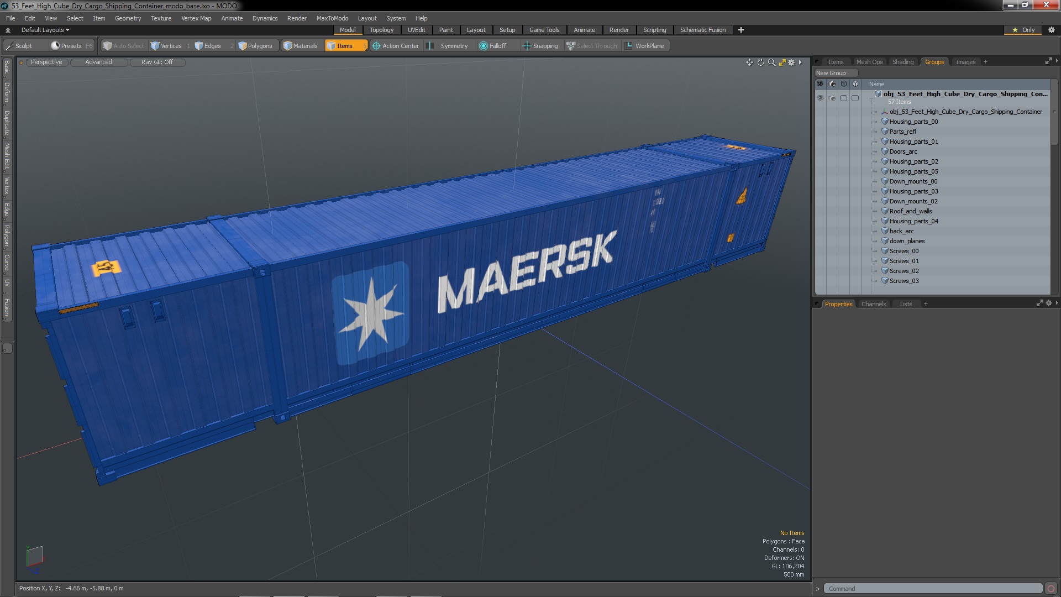Open WorkPlane options

point(645,46)
